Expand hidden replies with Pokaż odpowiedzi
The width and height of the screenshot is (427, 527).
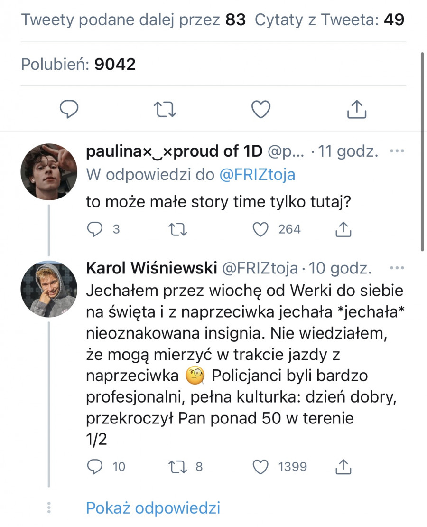[153, 508]
